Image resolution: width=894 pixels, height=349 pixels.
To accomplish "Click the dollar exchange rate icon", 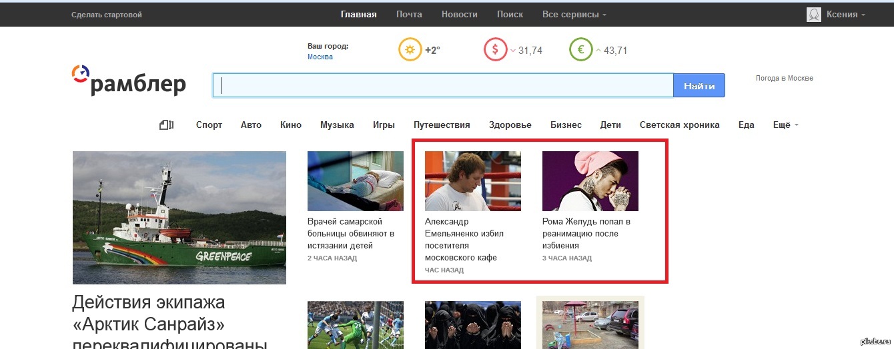I will (495, 50).
